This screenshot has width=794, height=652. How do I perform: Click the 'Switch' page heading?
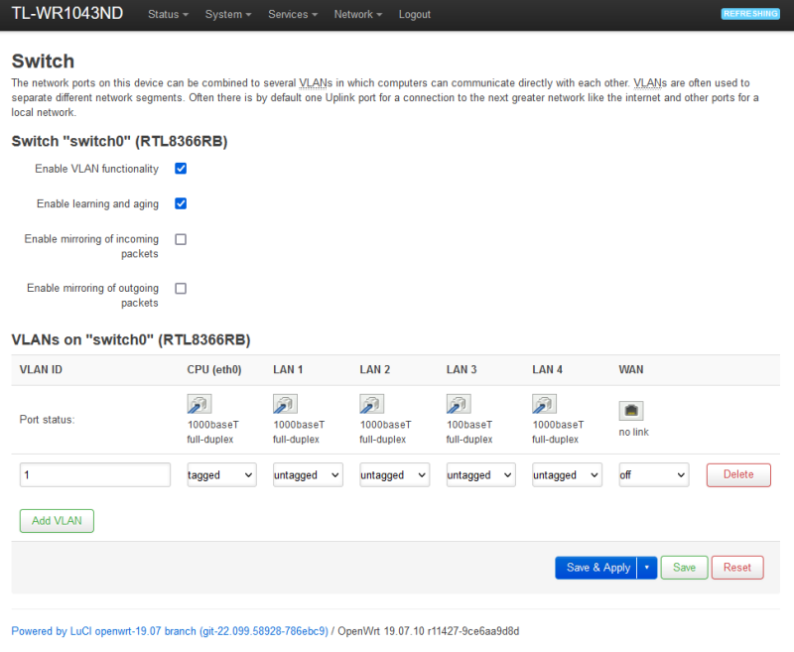click(43, 61)
